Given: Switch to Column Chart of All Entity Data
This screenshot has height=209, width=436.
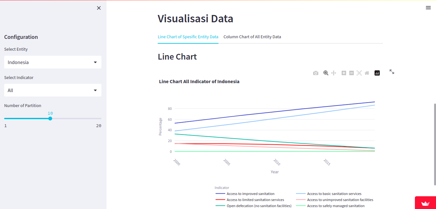Looking at the screenshot, I should pyautogui.click(x=252, y=37).
